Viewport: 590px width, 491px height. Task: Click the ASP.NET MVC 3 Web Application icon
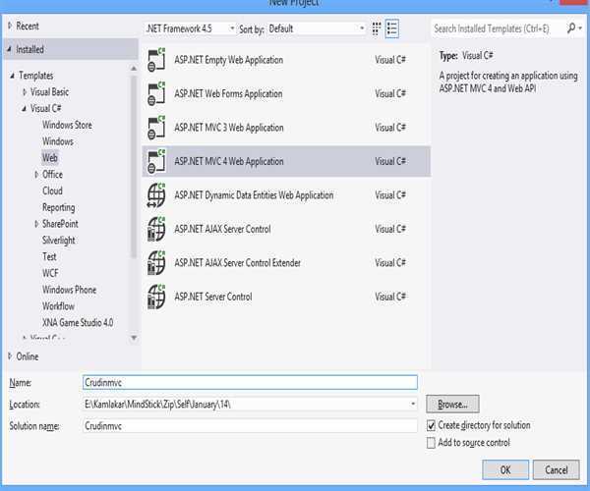tap(156, 128)
